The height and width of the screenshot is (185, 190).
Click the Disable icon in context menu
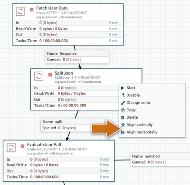coord(123,95)
